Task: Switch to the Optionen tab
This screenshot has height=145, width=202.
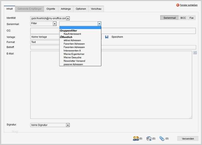Action: [81, 9]
